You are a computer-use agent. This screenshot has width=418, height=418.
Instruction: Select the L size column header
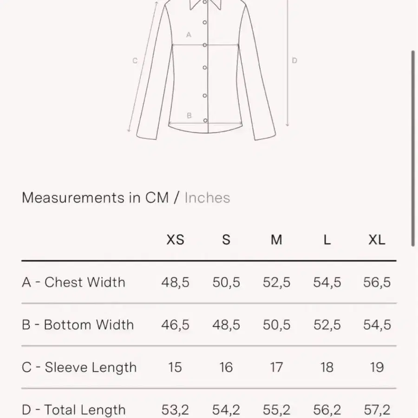327,240
